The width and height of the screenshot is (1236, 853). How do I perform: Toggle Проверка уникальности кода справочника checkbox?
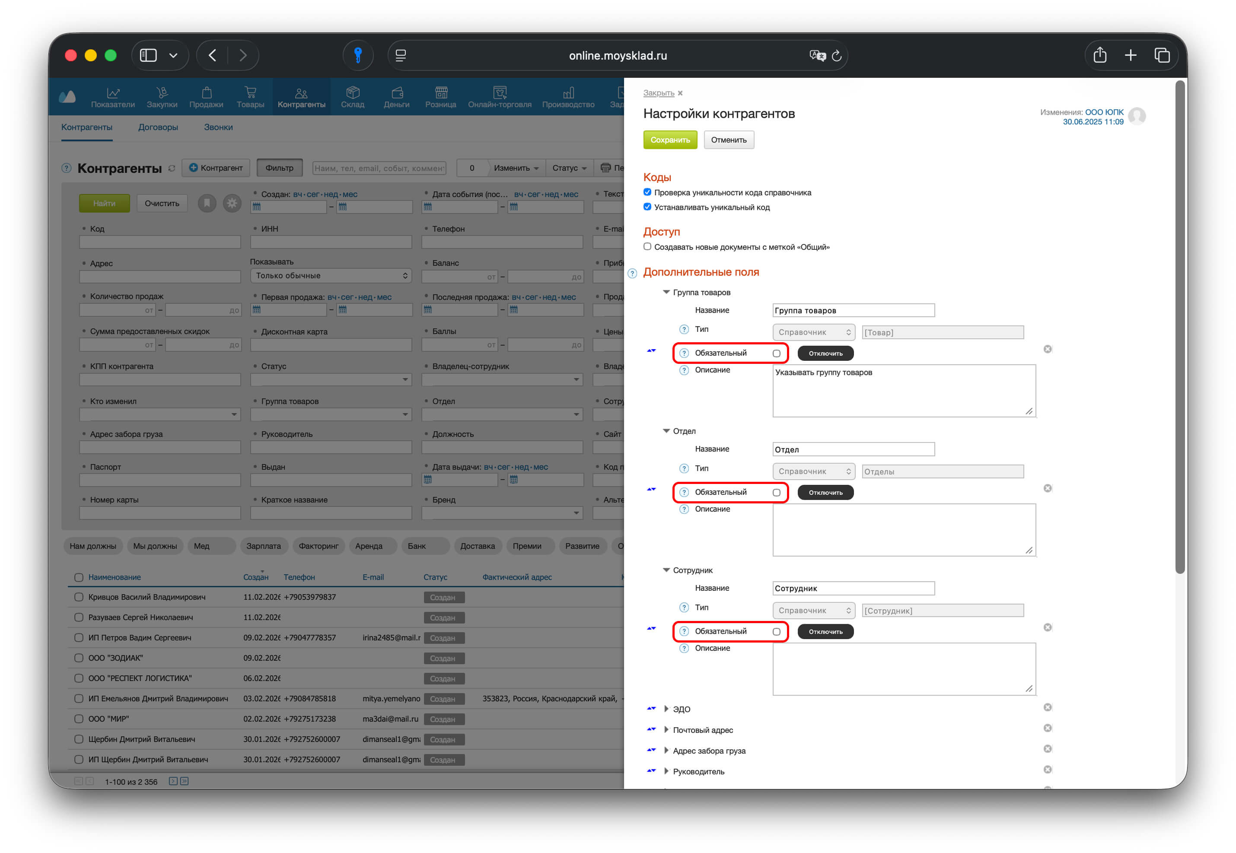[647, 192]
